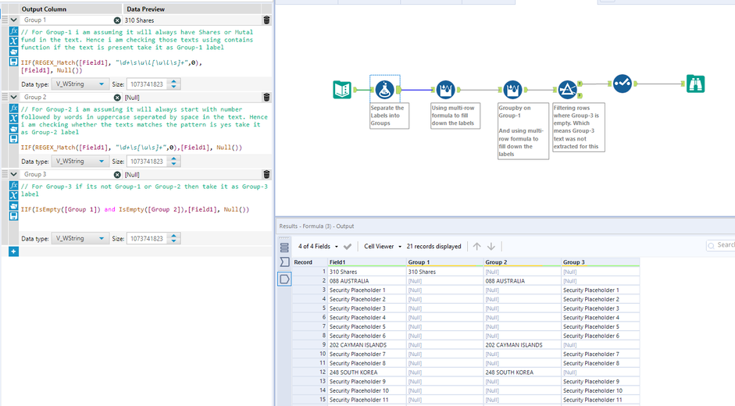Delete the Group 3 expression with trash icon
The height and width of the screenshot is (406, 735).
pyautogui.click(x=266, y=174)
